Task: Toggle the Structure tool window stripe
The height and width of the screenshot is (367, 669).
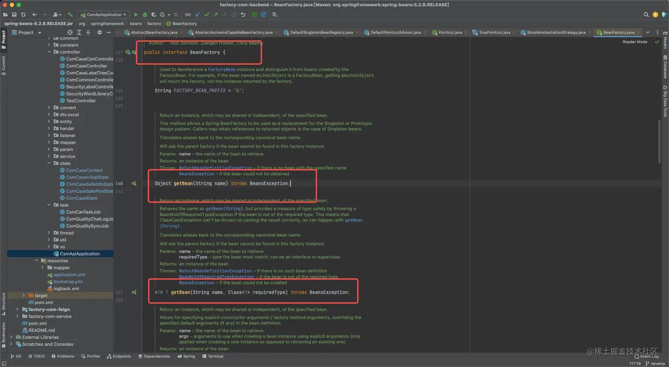Action: point(4,304)
